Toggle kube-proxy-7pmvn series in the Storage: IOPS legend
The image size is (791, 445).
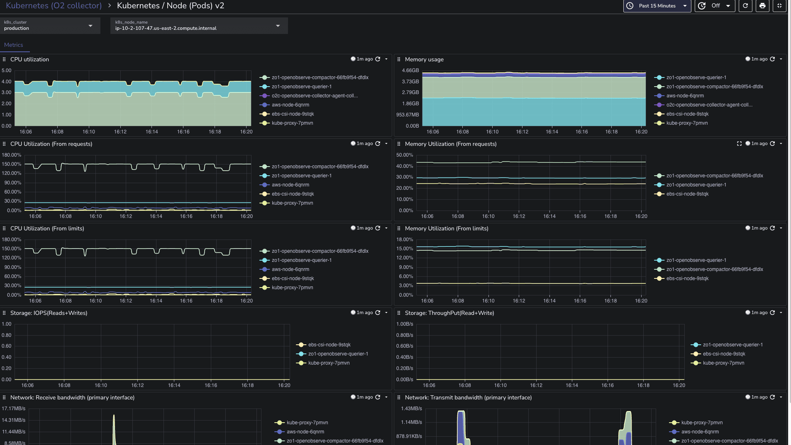point(329,363)
